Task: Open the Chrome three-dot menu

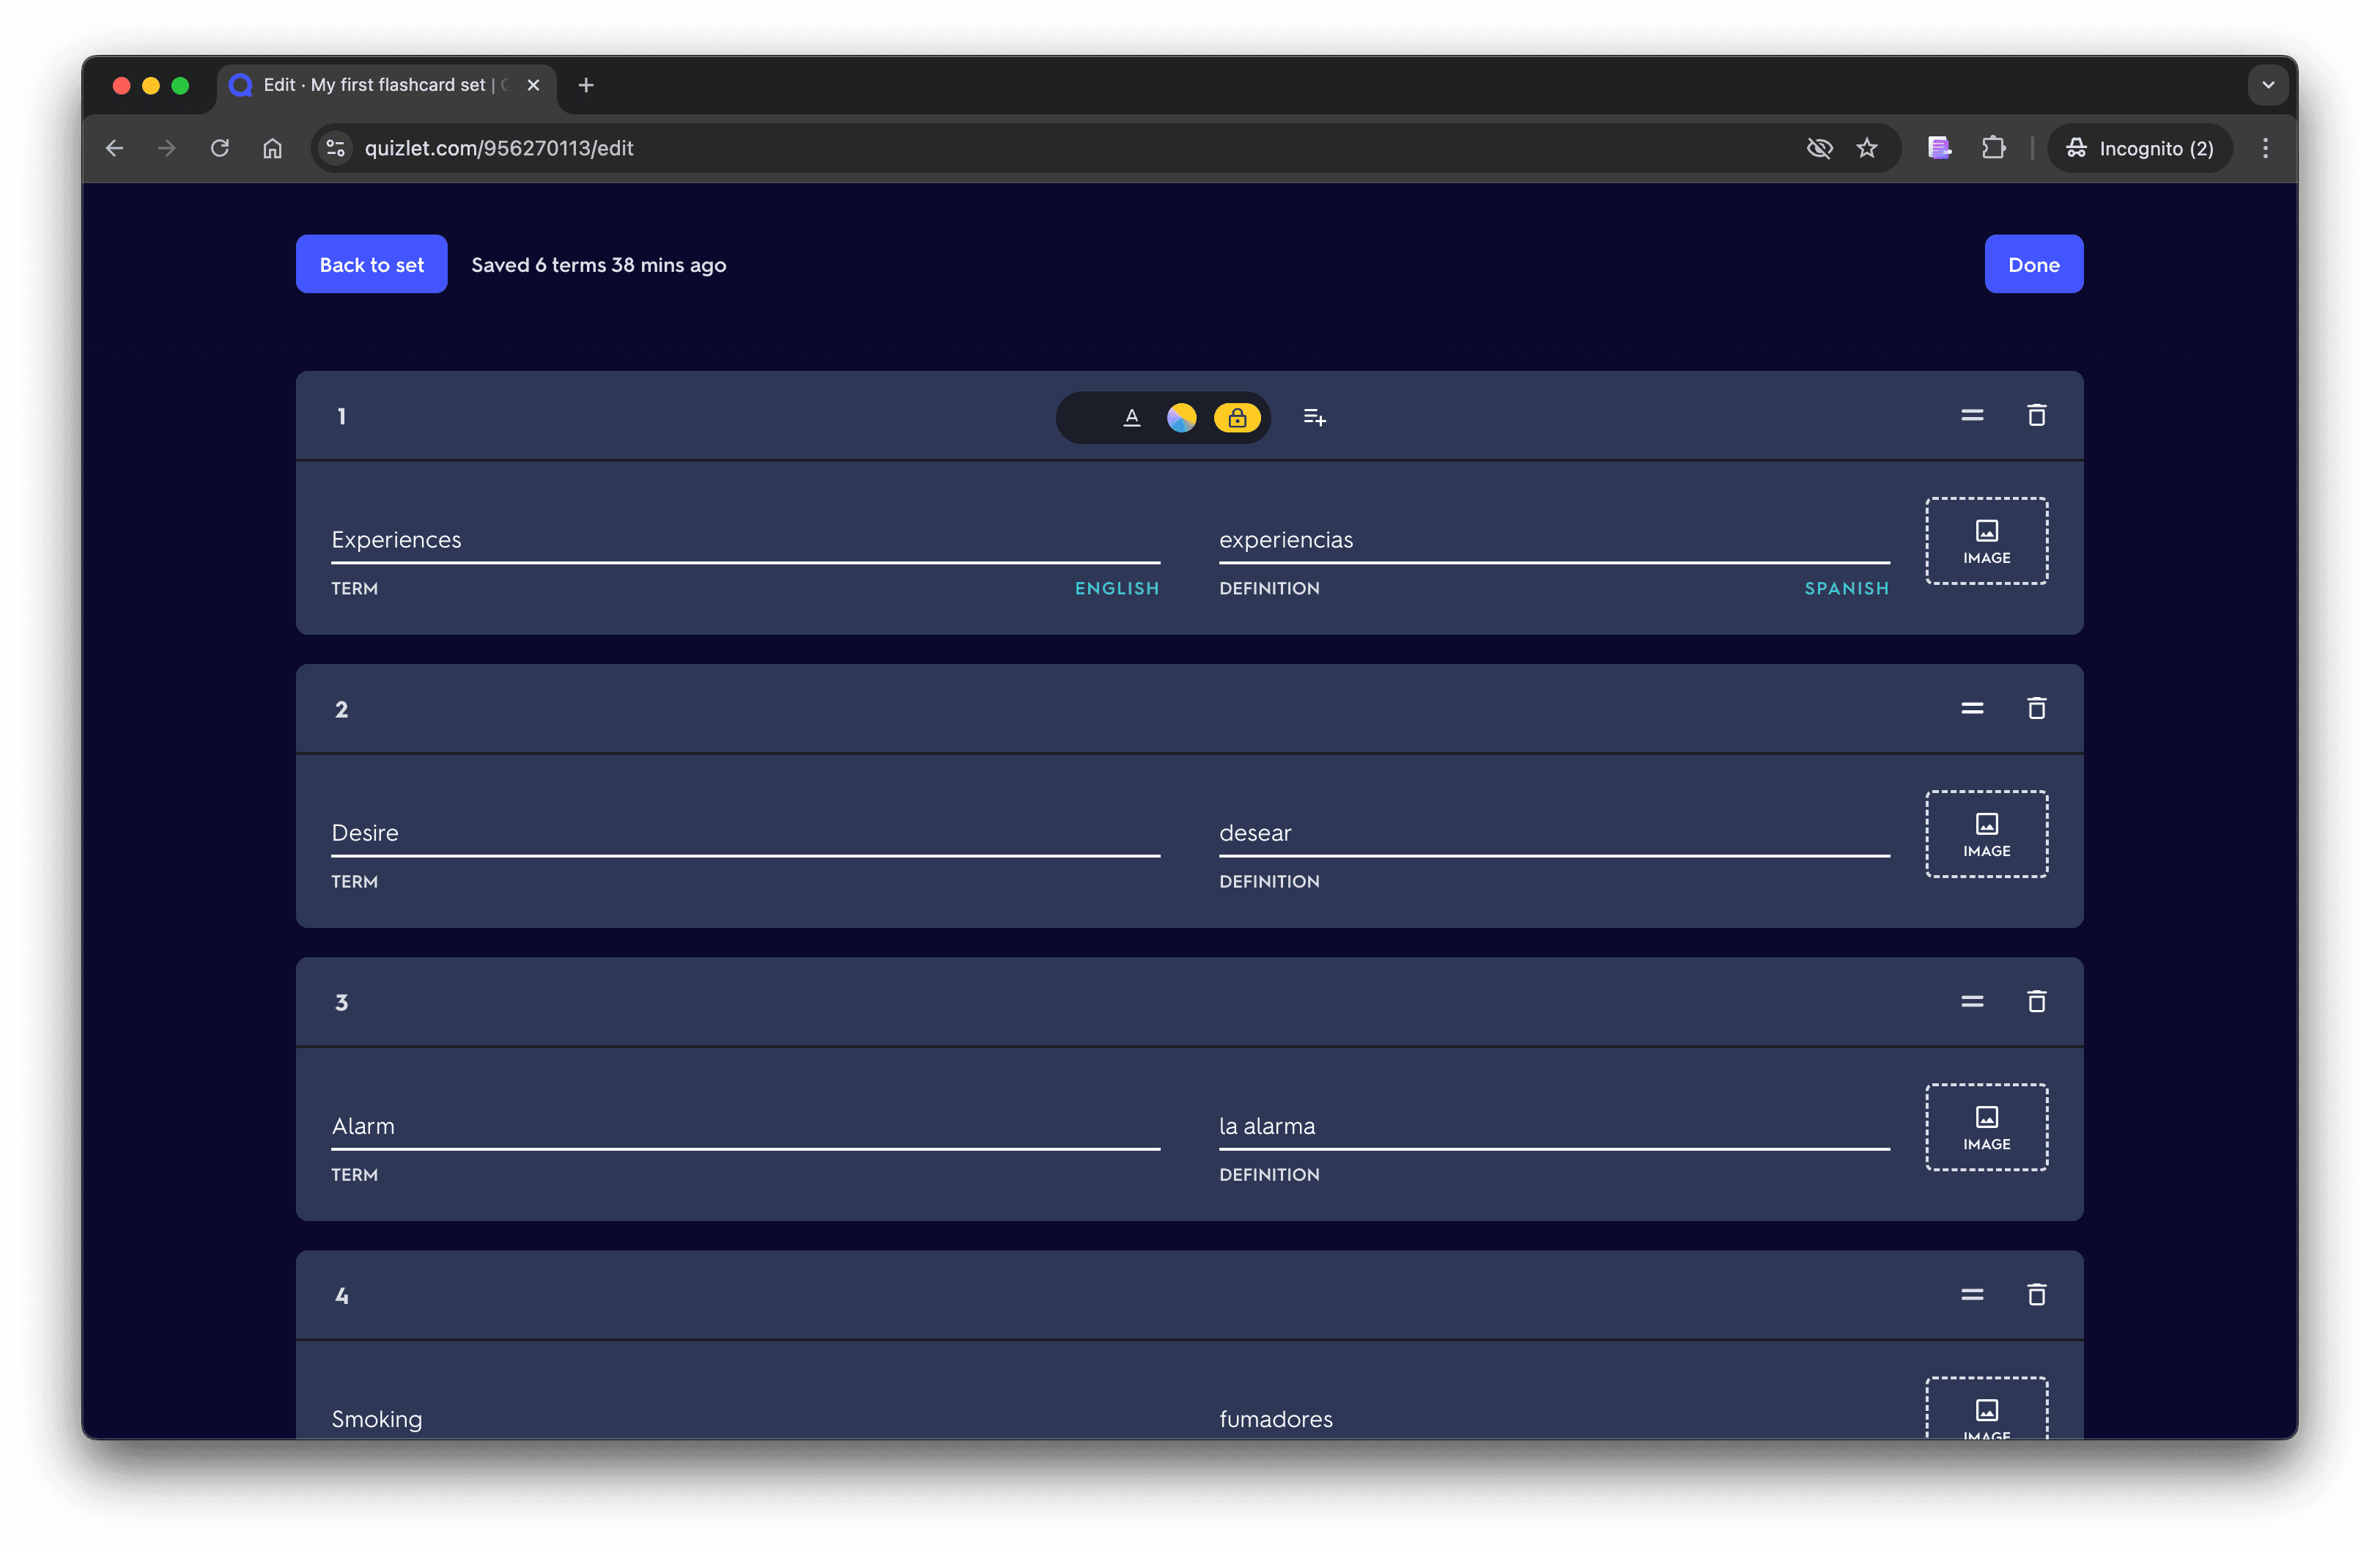Action: click(2265, 147)
